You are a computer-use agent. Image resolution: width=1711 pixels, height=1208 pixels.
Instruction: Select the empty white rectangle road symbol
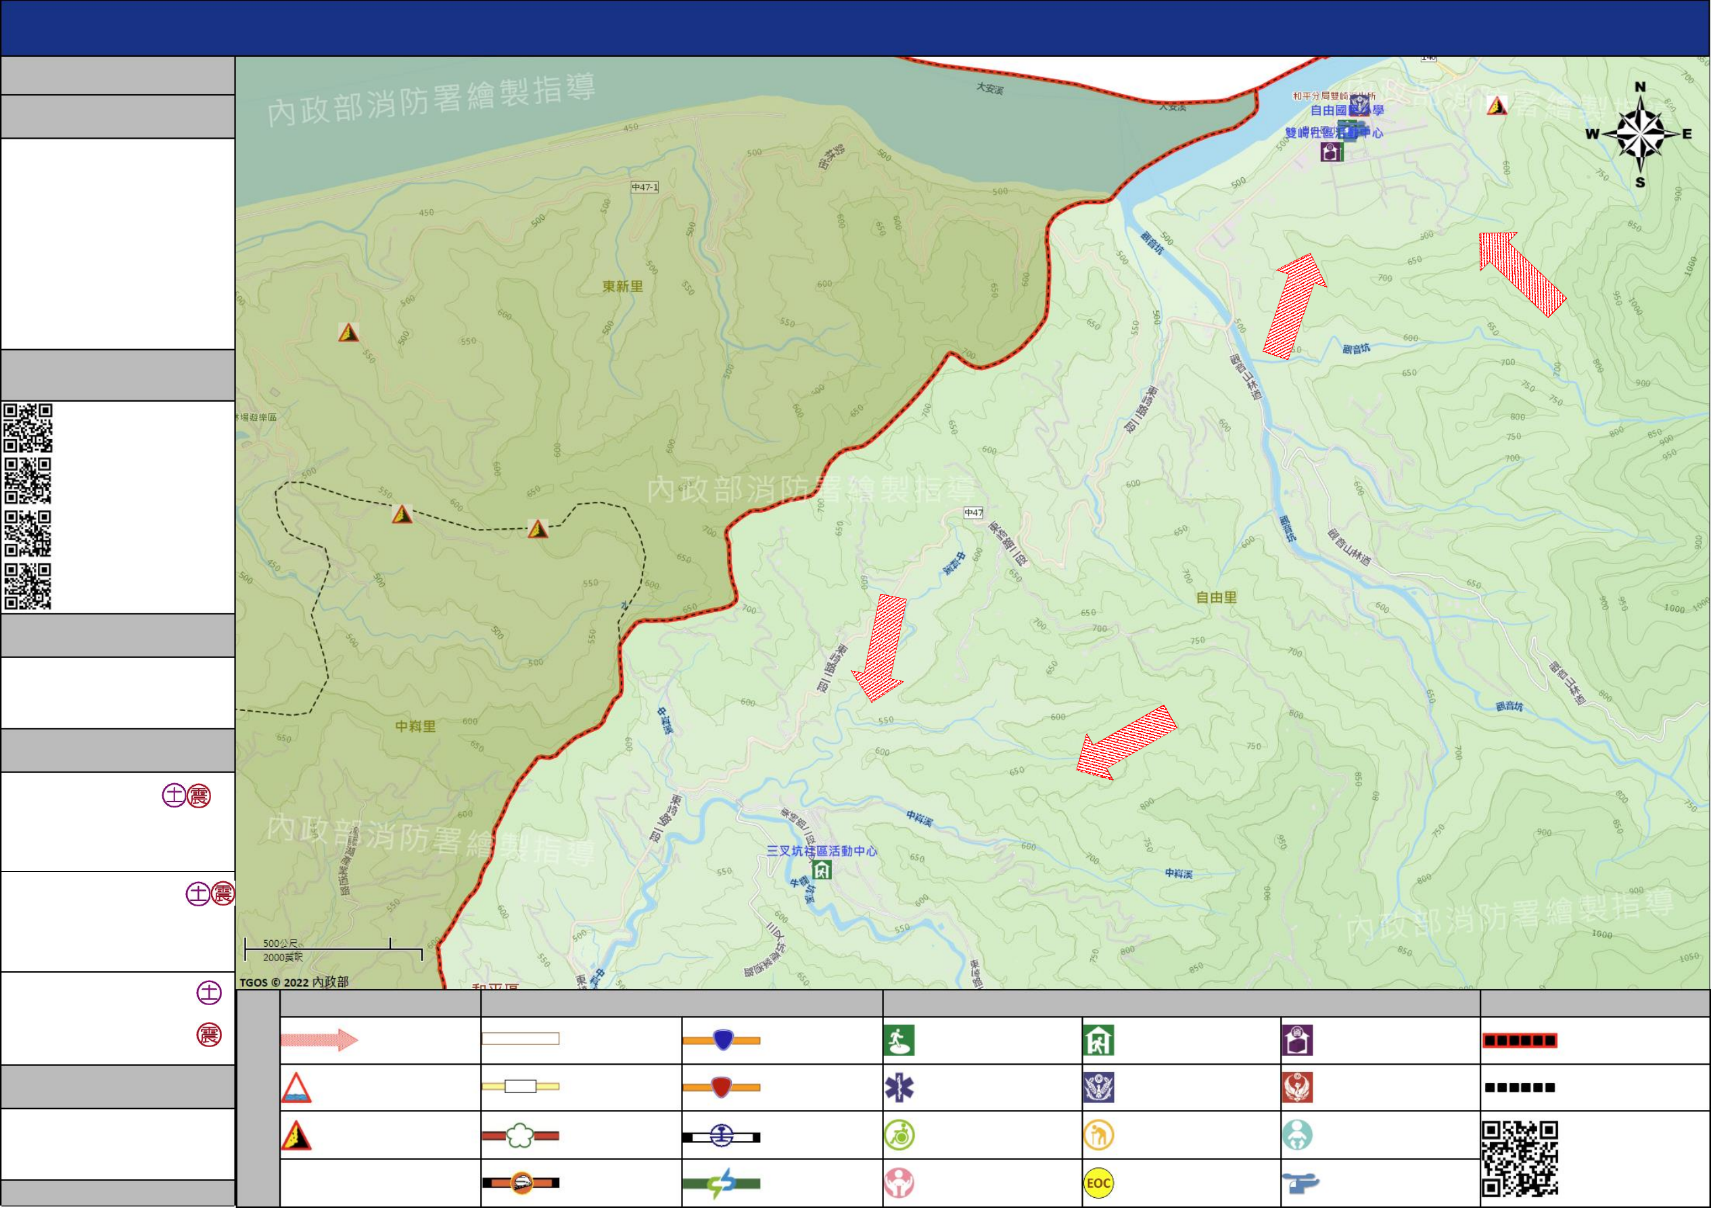click(x=520, y=1039)
